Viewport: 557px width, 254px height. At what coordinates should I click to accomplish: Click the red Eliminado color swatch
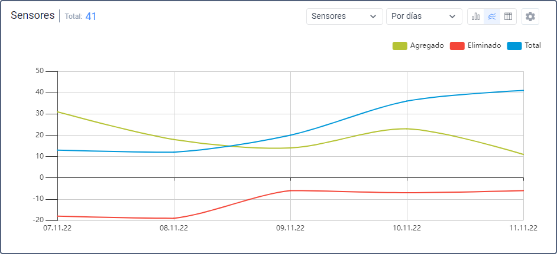[x=457, y=45]
